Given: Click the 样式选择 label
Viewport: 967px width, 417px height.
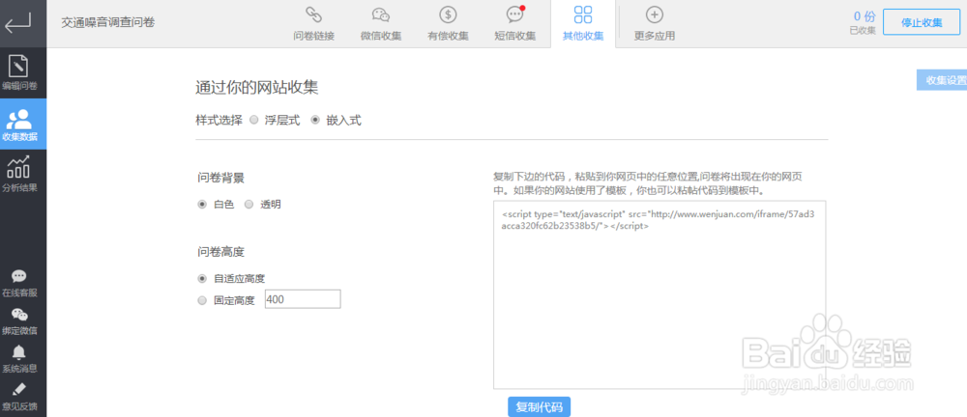Looking at the screenshot, I should 219,120.
